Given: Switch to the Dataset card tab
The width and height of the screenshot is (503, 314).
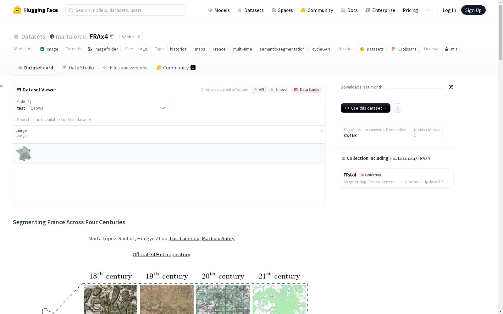Looking at the screenshot, I should pyautogui.click(x=35, y=68).
